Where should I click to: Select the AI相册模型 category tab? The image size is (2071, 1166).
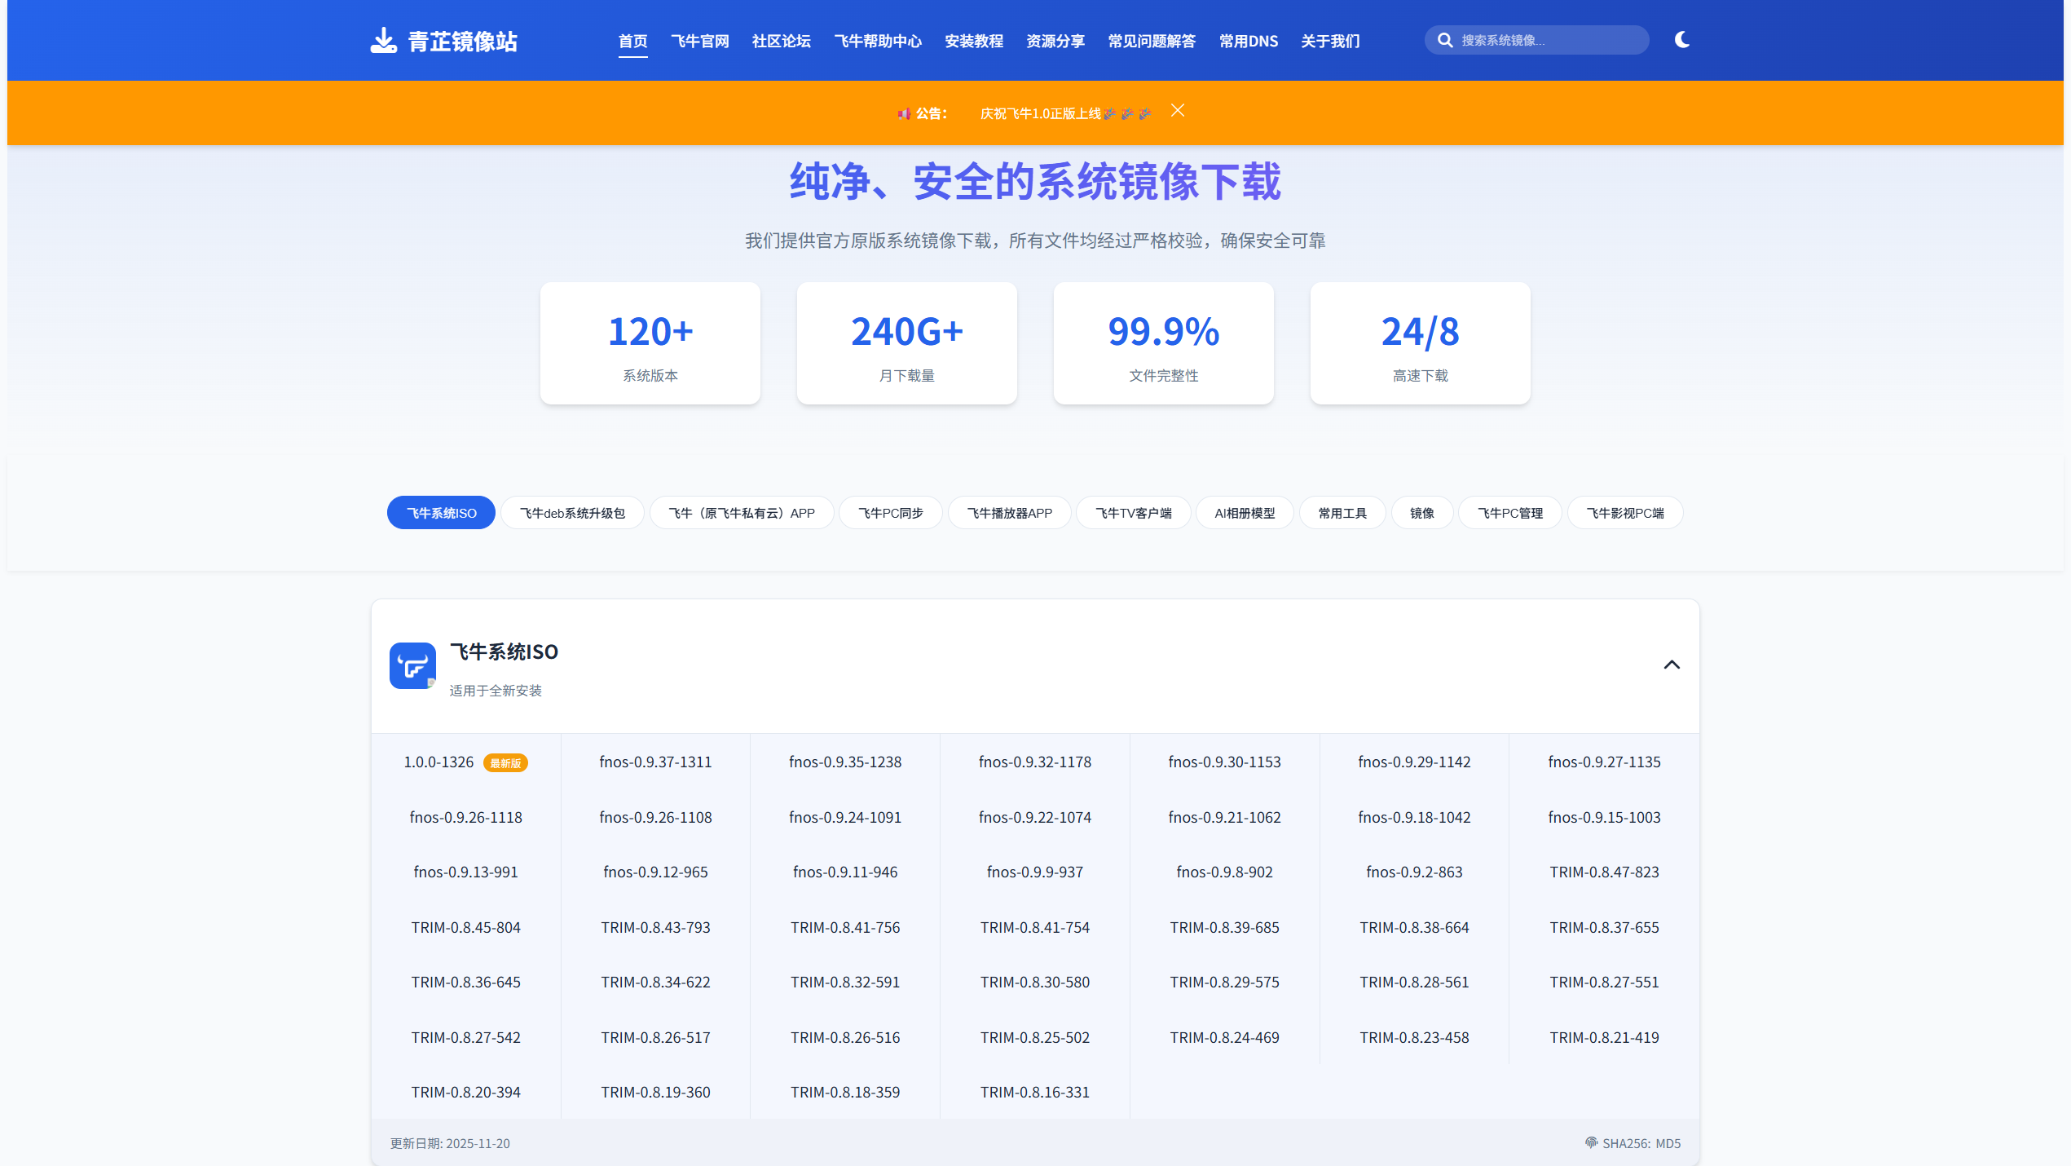(x=1244, y=513)
